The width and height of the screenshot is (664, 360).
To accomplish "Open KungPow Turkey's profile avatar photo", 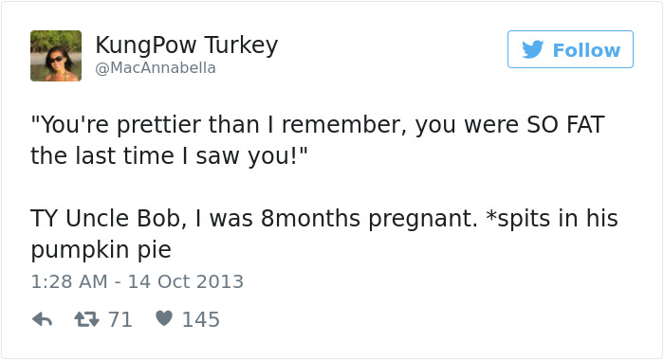I will [56, 56].
